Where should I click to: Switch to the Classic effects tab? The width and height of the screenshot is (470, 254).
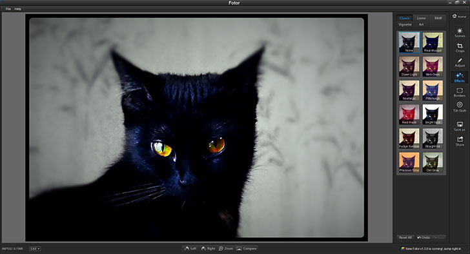pos(405,18)
